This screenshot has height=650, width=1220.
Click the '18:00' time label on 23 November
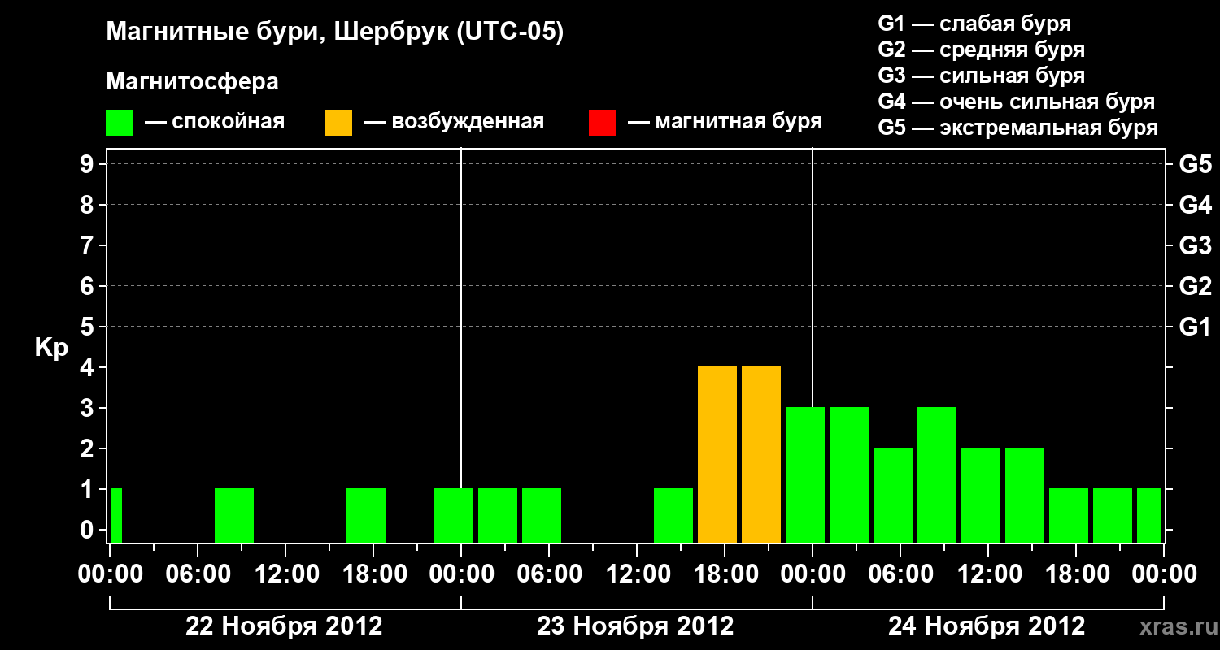pyautogui.click(x=725, y=574)
